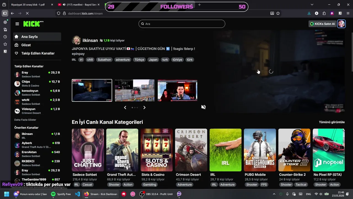Image resolution: width=353 pixels, height=199 pixels.
Task: Open Just Chatting category card
Action: 88,150
